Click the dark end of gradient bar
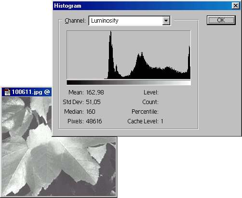The width and height of the screenshot is (242, 198). [71, 82]
